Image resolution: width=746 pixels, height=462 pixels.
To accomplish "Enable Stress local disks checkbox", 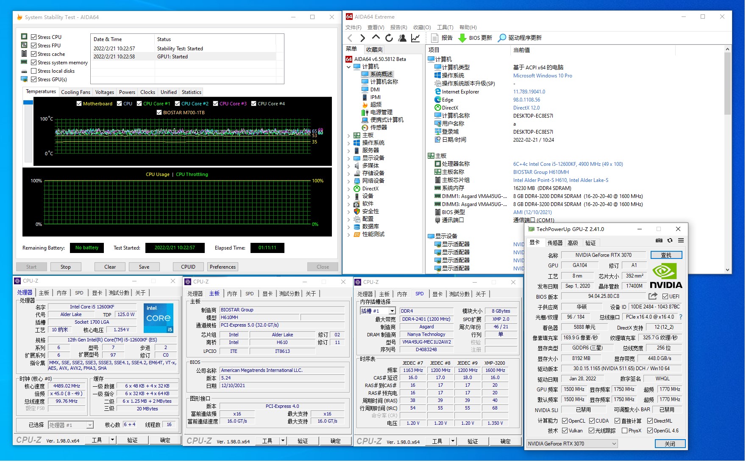I will coord(34,71).
